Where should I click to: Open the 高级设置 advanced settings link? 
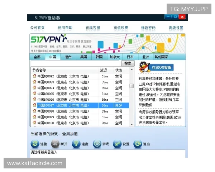coord(176,28)
